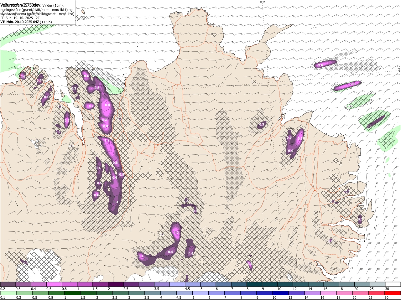The width and height of the screenshot is (401, 300).
Task: Pick the lightest green rain swatch at 0.1
Action: click(8, 293)
